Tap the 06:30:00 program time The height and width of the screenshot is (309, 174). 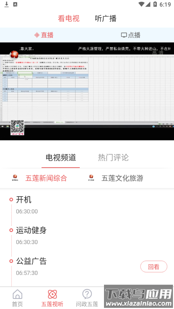pos(27,211)
